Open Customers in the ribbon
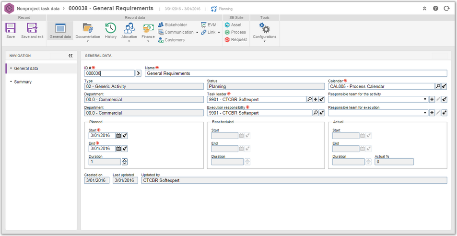The width and height of the screenshot is (457, 236). click(171, 40)
